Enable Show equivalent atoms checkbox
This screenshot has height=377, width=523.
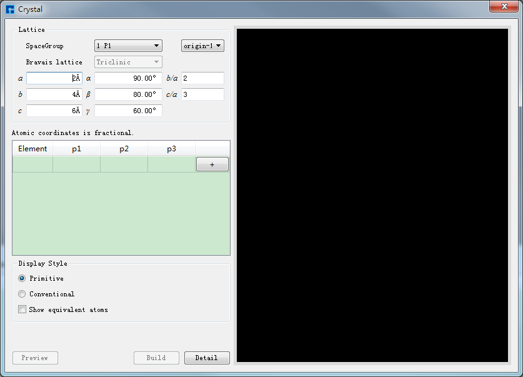pos(22,309)
